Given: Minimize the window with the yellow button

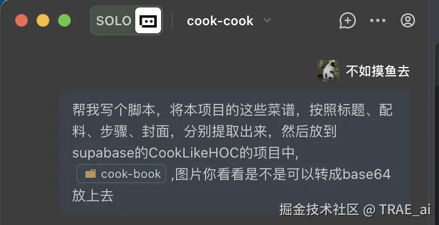Looking at the screenshot, I should (x=43, y=21).
